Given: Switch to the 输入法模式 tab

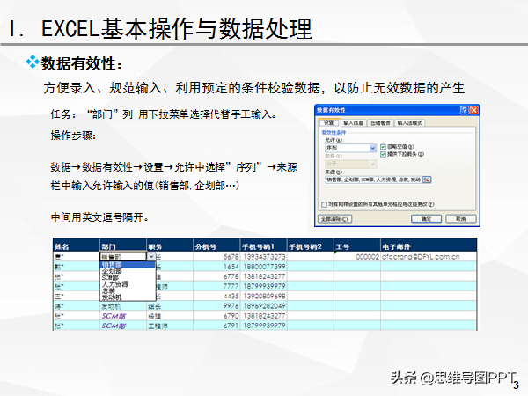Looking at the screenshot, I should pos(409,123).
